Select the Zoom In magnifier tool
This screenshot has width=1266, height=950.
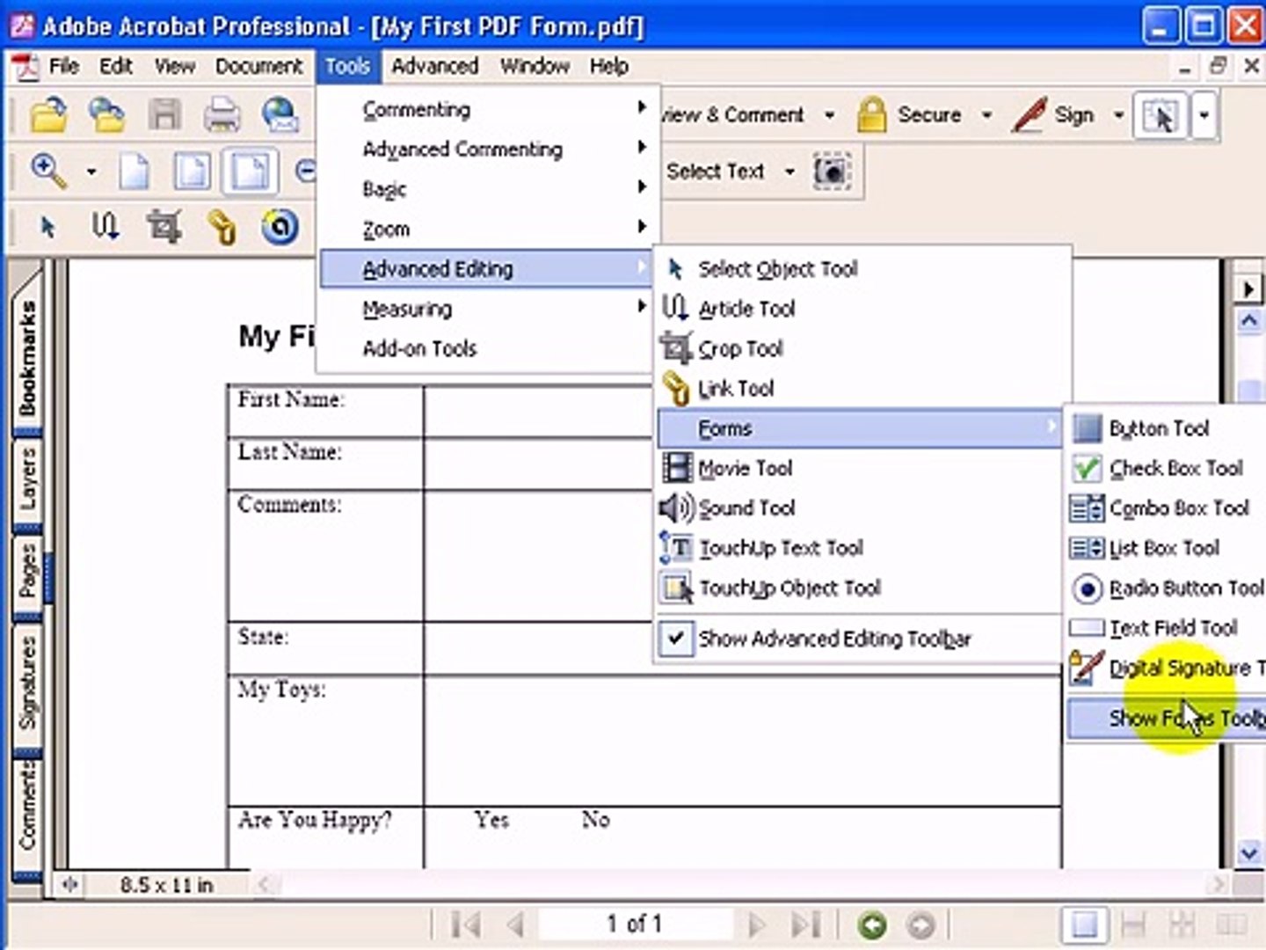(48, 171)
